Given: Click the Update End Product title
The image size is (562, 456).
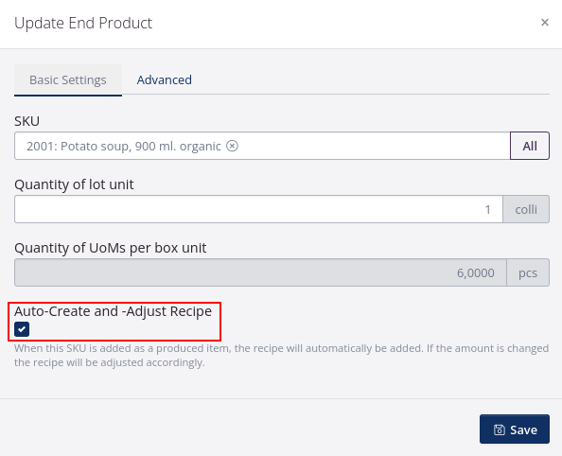Looking at the screenshot, I should [x=83, y=23].
